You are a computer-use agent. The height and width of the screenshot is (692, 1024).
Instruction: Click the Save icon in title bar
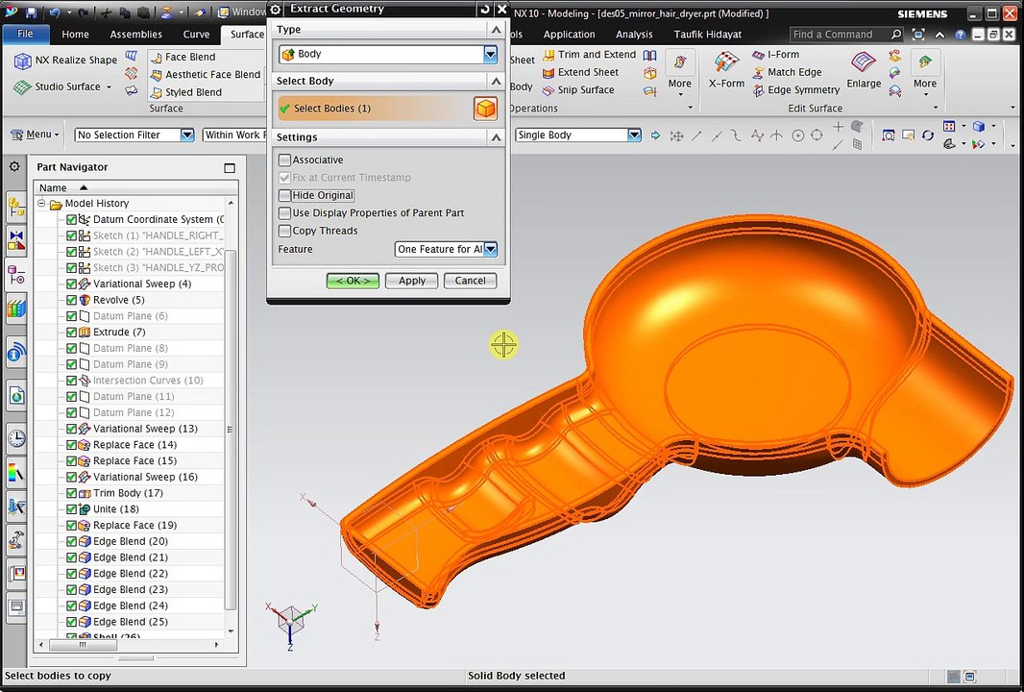[x=32, y=12]
